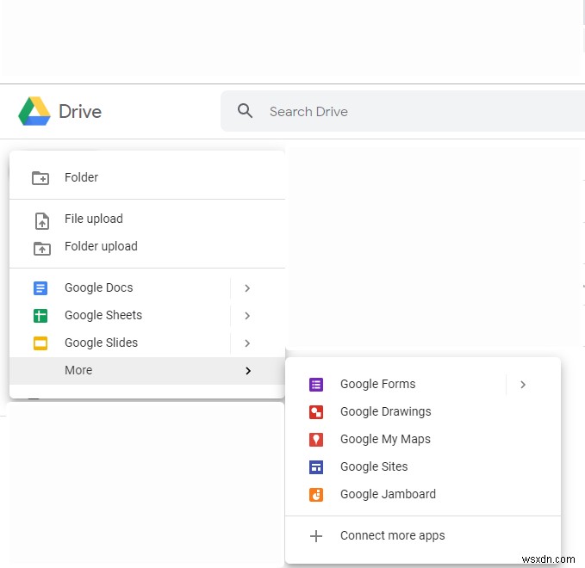Screen dimensions: 585x568
Task: Click the orange Google Jamboard icon
Action: coord(316,495)
